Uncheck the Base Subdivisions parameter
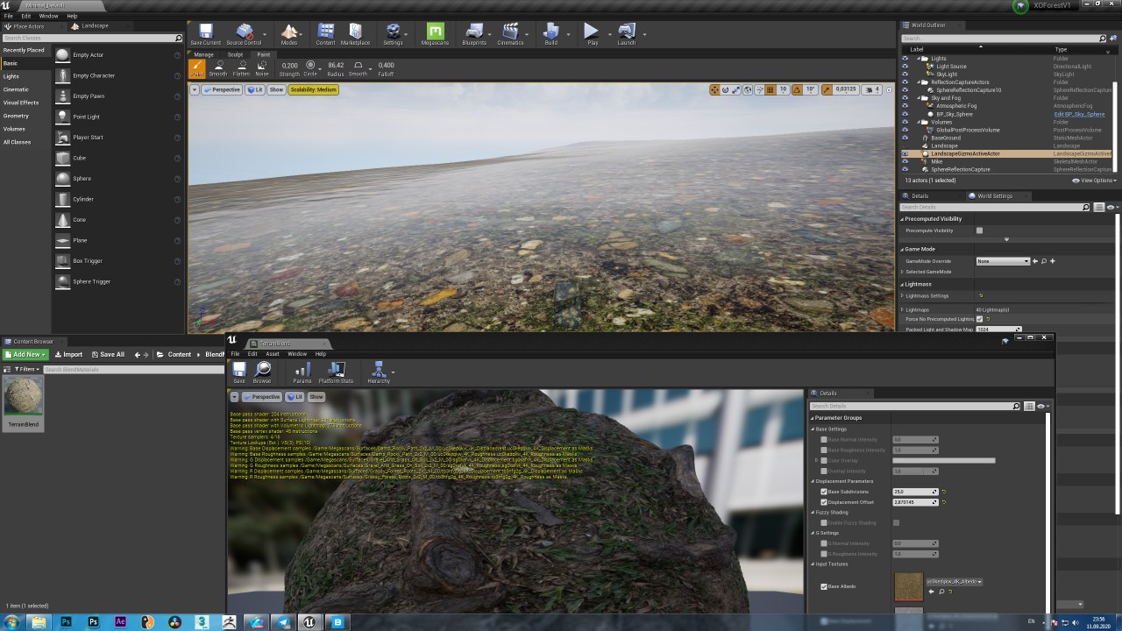The width and height of the screenshot is (1122, 631). (x=823, y=492)
